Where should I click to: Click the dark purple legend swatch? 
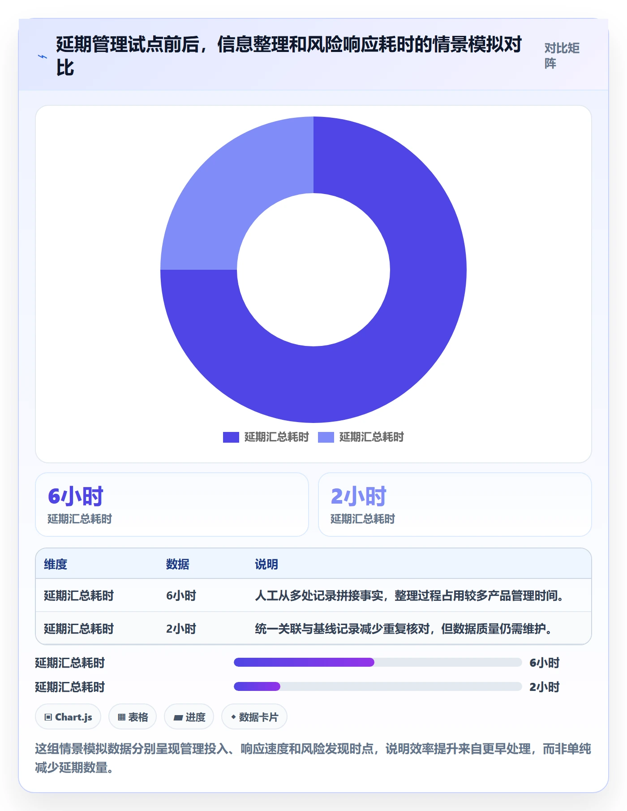pyautogui.click(x=231, y=437)
